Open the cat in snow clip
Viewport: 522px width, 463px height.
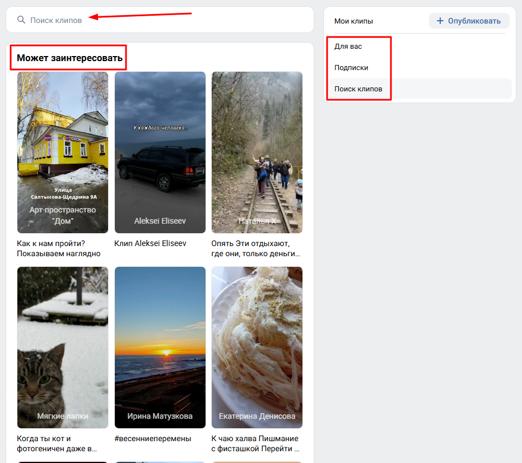[63, 347]
